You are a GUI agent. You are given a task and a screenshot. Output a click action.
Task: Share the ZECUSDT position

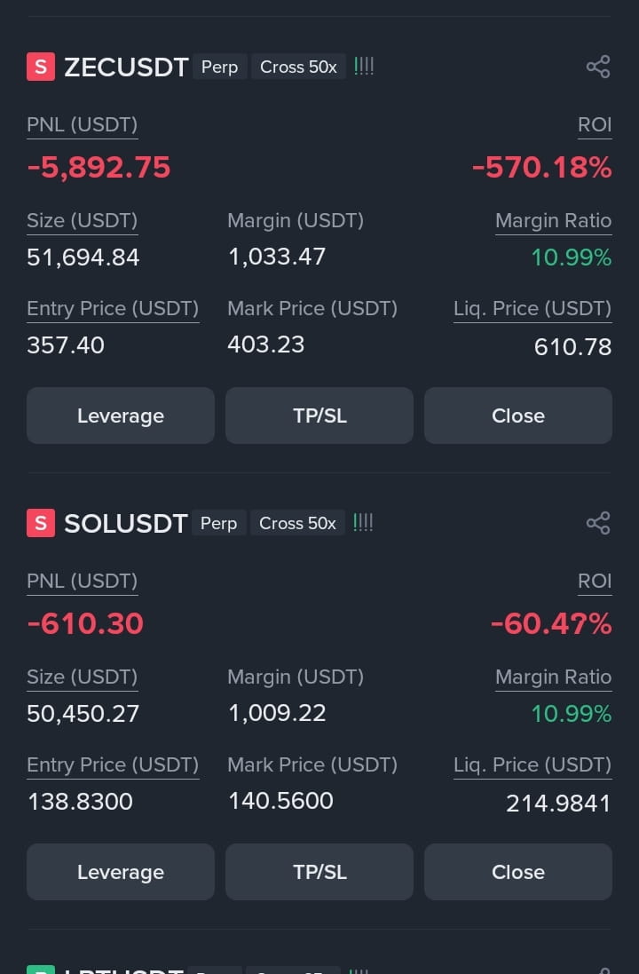pos(598,67)
